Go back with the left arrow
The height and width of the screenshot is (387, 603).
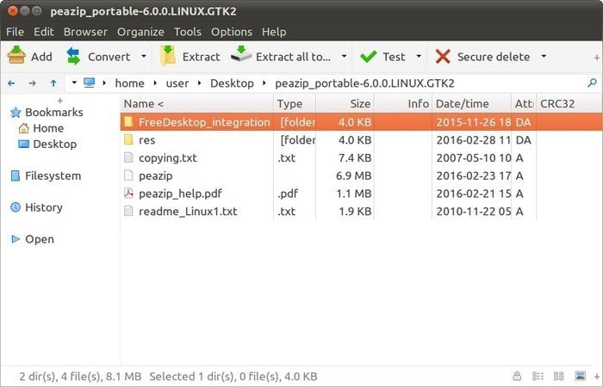tap(11, 83)
